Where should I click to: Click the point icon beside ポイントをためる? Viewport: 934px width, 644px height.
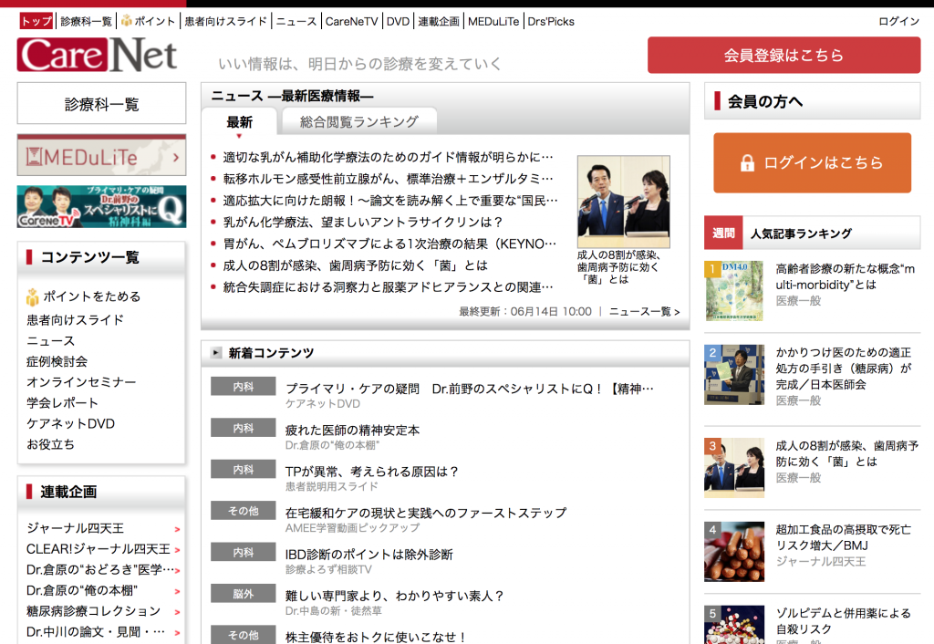pos(32,296)
